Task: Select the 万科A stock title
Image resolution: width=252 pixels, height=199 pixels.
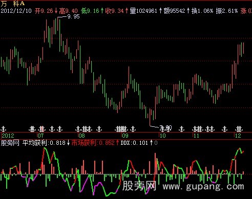Action: [x=13, y=4]
